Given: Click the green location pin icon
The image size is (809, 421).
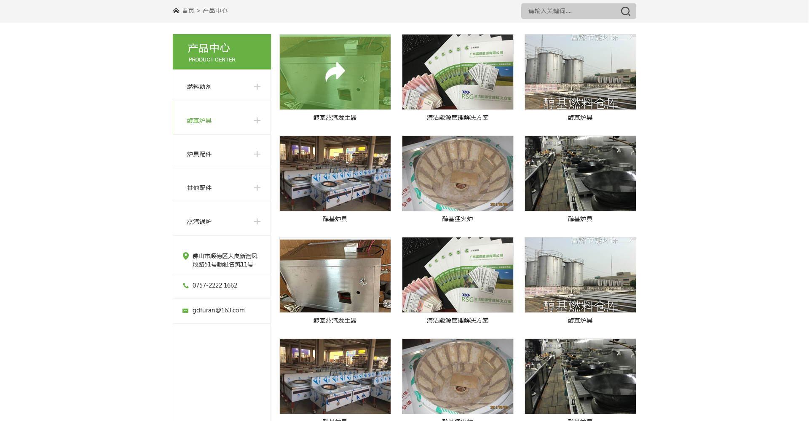Looking at the screenshot, I should tap(185, 256).
